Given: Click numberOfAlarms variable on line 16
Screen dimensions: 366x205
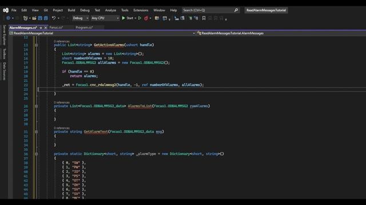Looking at the screenshot, I should 87,58.
